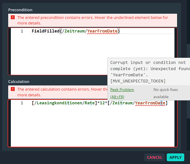Click the empty area of the calculation editor

click(93, 126)
